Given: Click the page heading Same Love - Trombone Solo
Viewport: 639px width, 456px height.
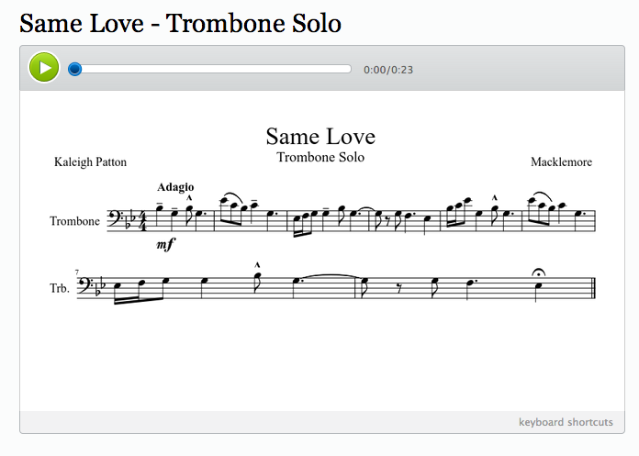Looking at the screenshot, I should pyautogui.click(x=180, y=23).
